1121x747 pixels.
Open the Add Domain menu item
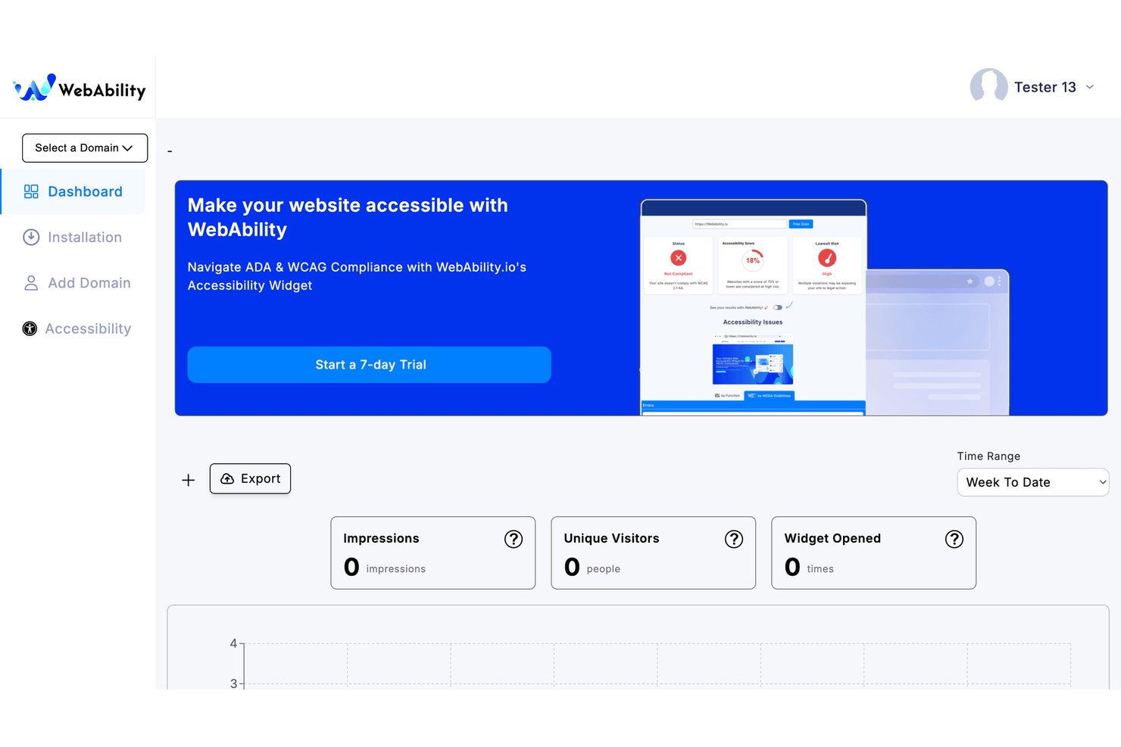77,283
